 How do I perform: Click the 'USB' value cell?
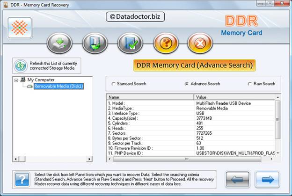200,113
